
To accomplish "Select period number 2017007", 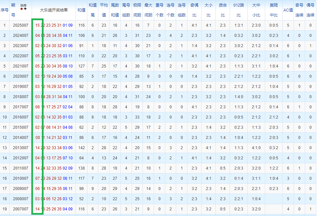I will click(20, 107).
